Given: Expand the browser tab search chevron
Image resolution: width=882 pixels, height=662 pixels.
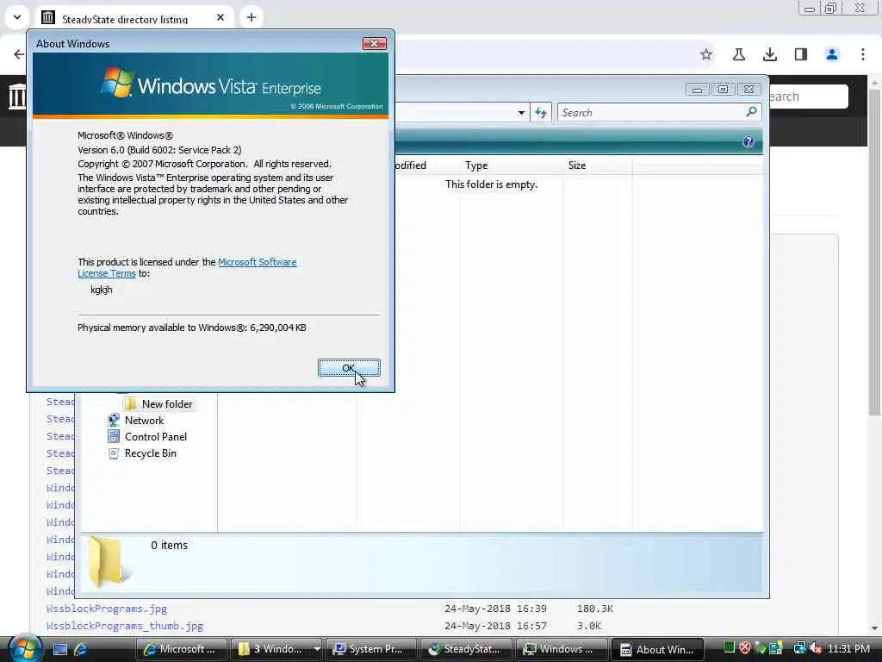Looking at the screenshot, I should [x=17, y=17].
